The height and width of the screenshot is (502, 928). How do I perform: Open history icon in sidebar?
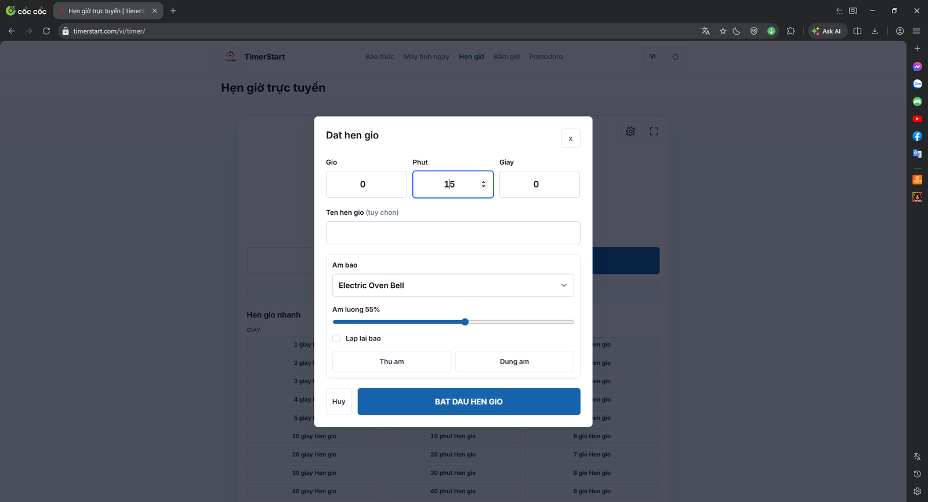tap(917, 474)
